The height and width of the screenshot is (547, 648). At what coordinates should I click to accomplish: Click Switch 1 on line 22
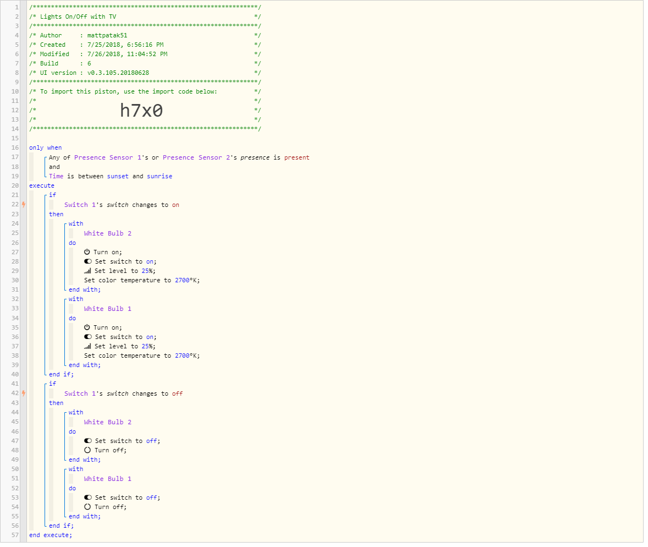[x=80, y=205]
